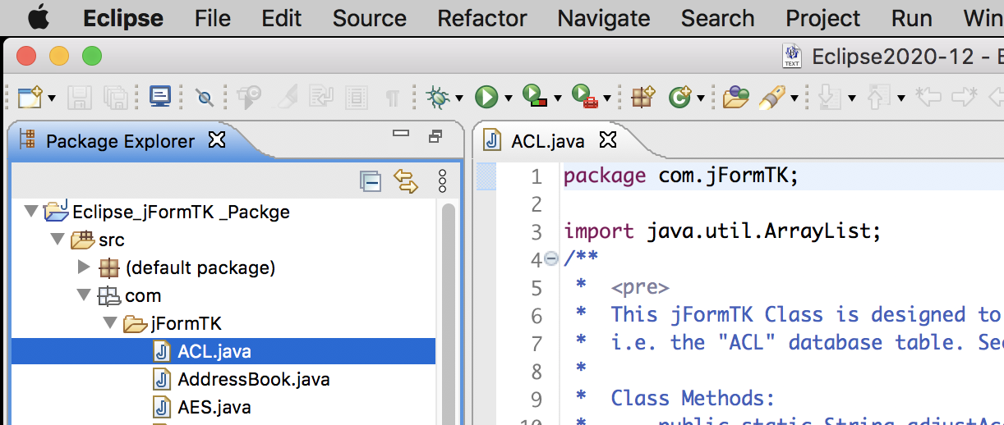Open Package Explorer View Menu (three dots)
This screenshot has width=1004, height=425.
pos(442,181)
